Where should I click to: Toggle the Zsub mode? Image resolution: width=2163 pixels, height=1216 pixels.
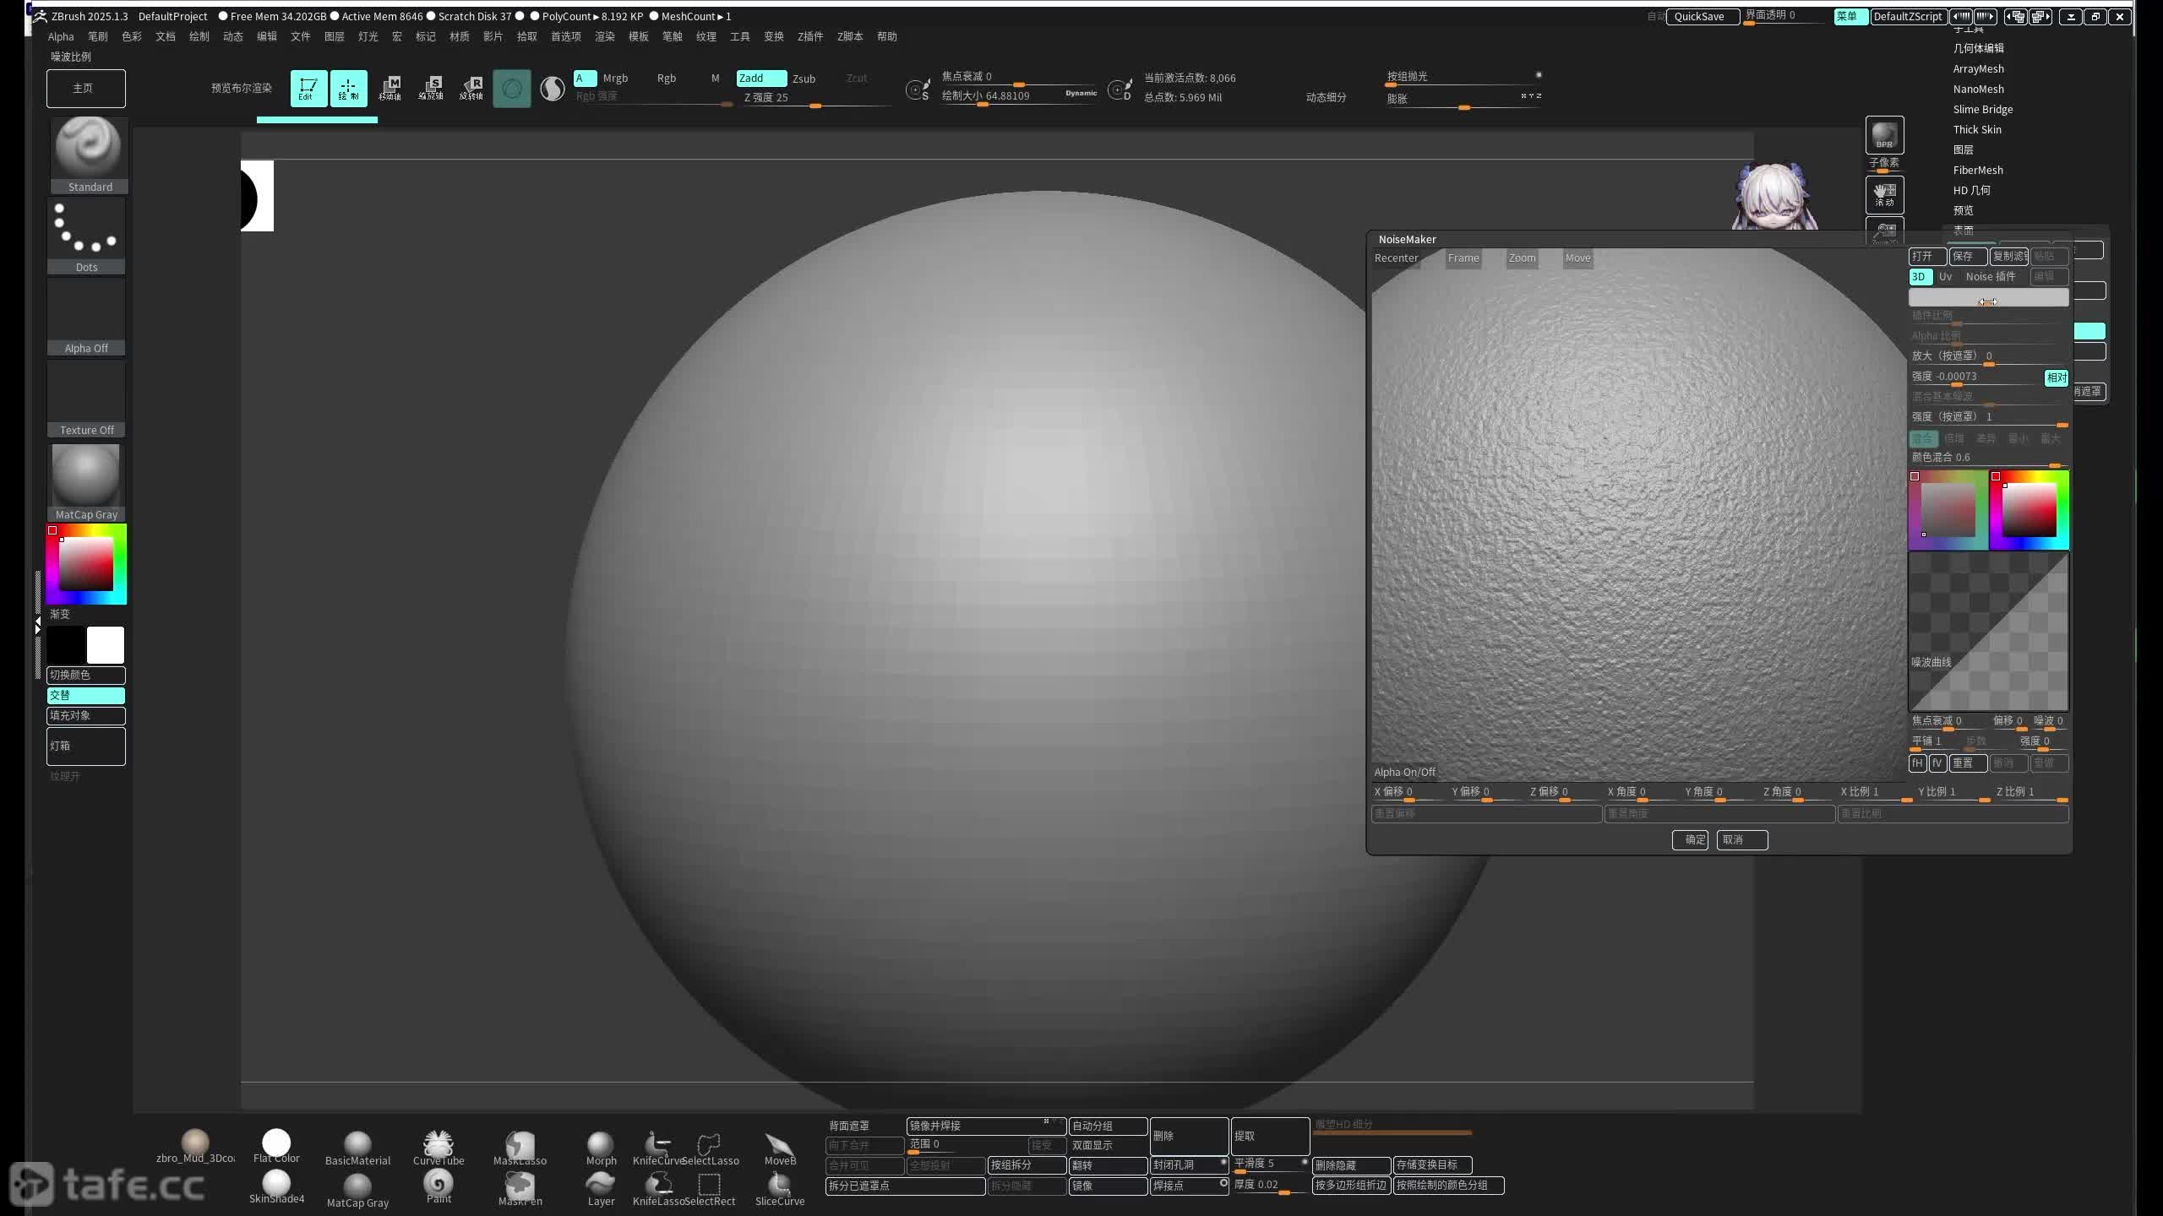tap(804, 79)
